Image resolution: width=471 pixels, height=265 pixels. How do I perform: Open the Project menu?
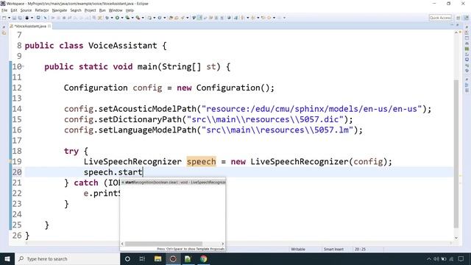coord(90,10)
